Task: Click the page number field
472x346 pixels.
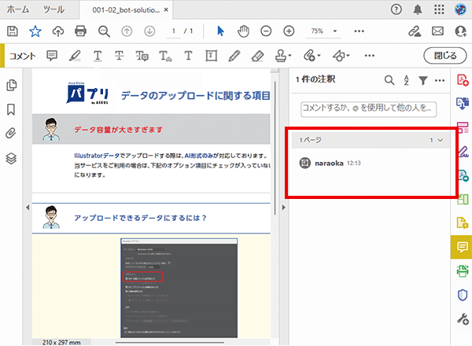Action: (x=174, y=31)
